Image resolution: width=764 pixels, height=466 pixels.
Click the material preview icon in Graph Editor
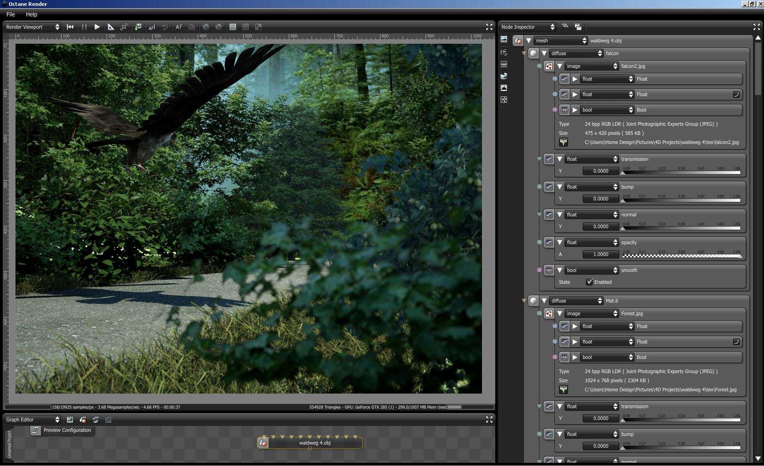click(x=96, y=420)
